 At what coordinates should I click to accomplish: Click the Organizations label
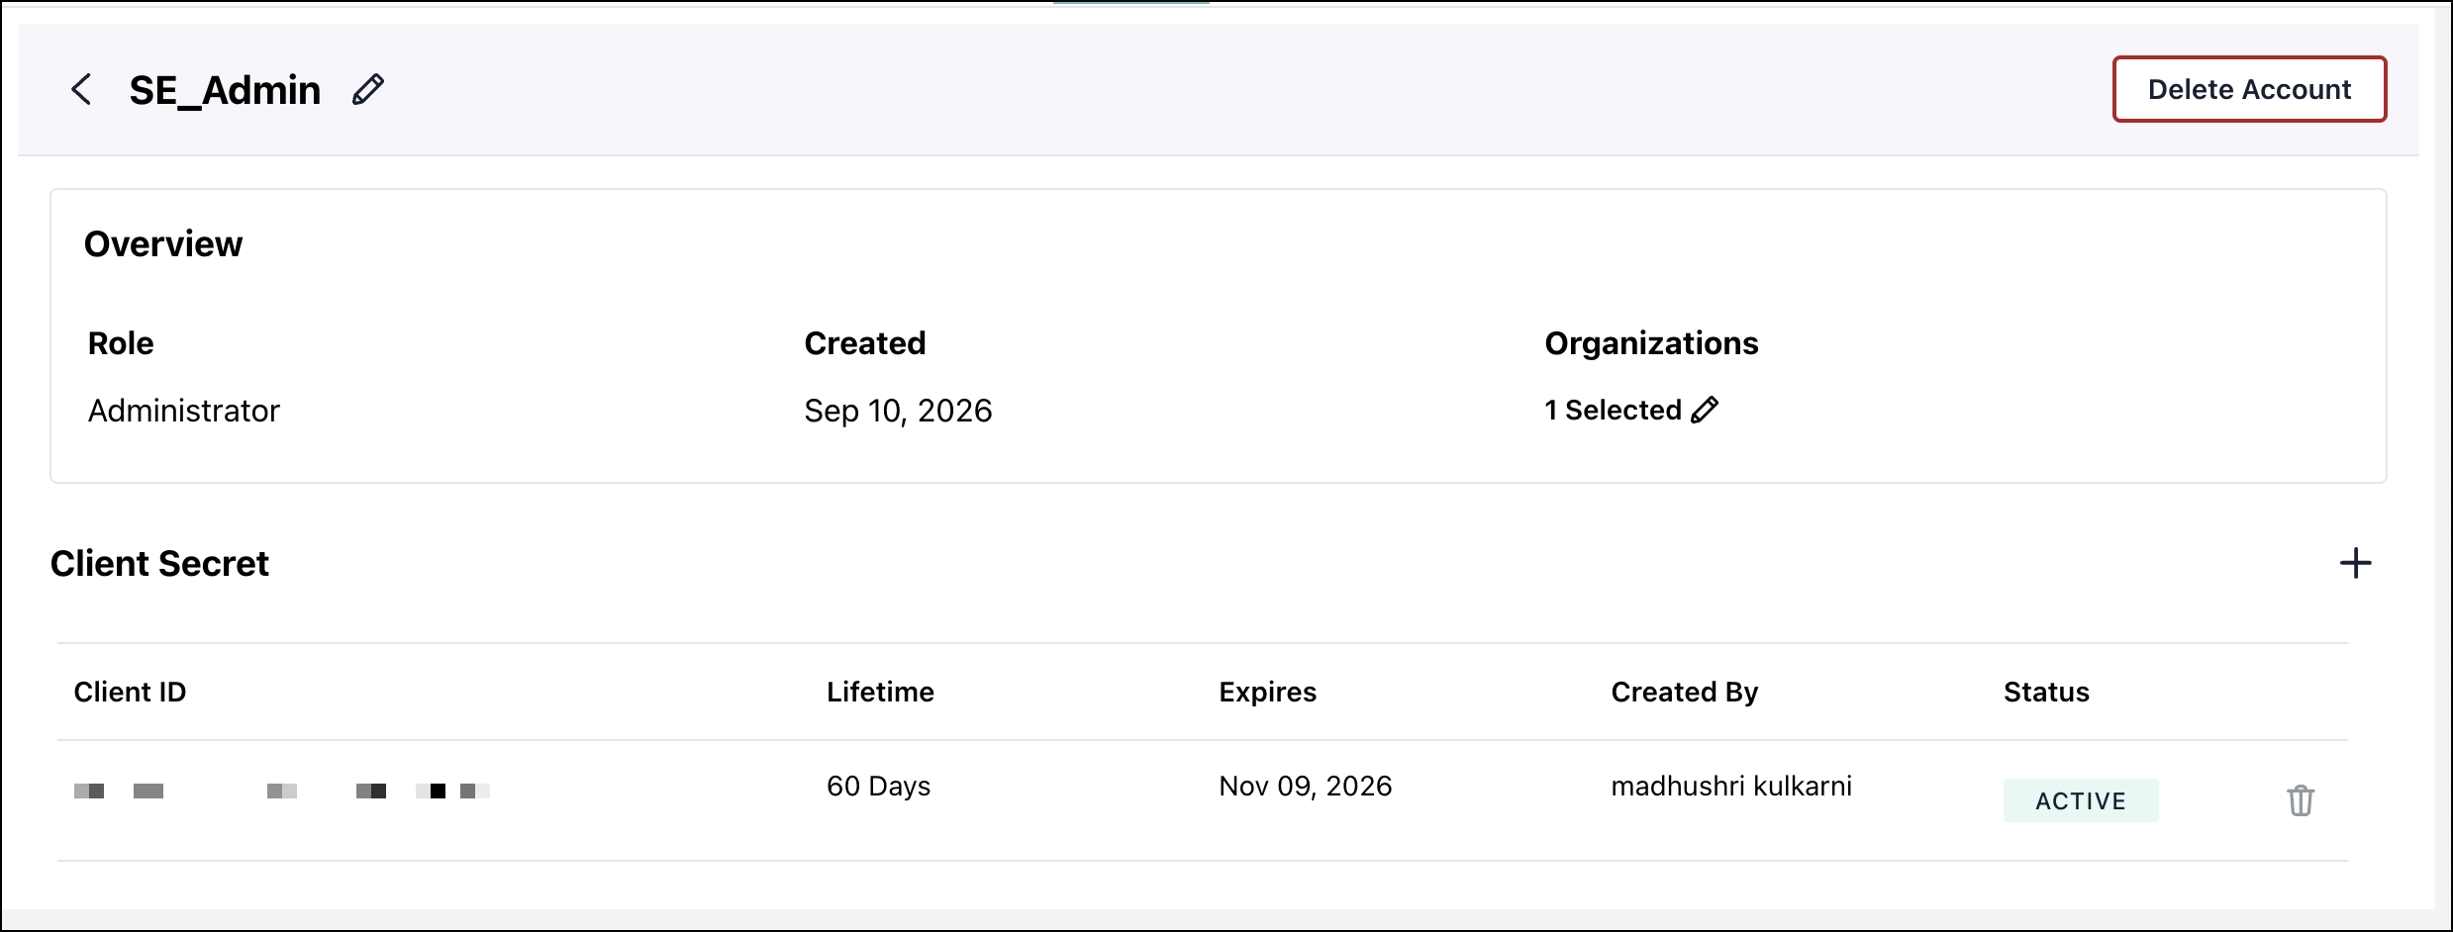point(1651,343)
